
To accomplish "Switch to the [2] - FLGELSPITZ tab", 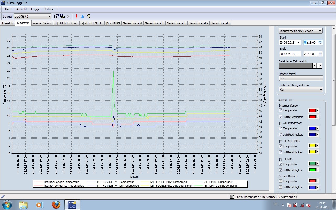I will click(92, 23).
